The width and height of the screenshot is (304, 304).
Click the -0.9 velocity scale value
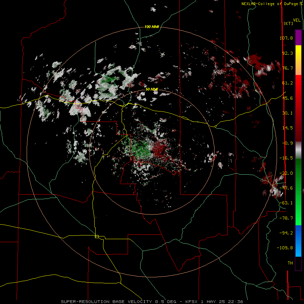[x=287, y=143]
